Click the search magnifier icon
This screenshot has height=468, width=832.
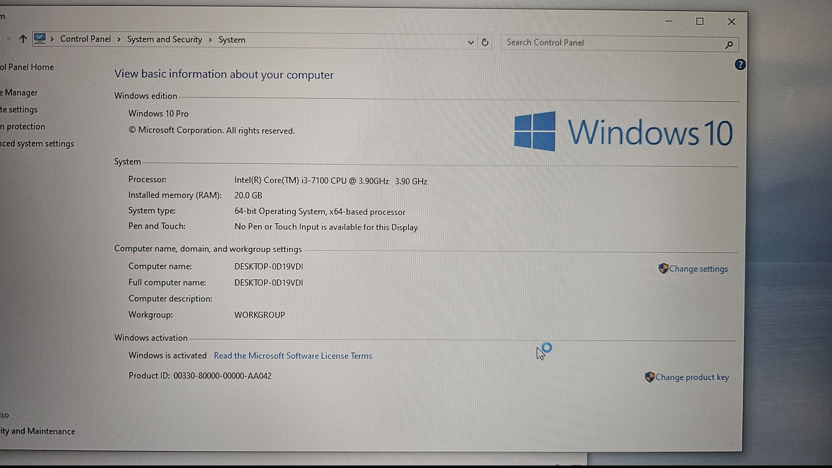(x=729, y=44)
